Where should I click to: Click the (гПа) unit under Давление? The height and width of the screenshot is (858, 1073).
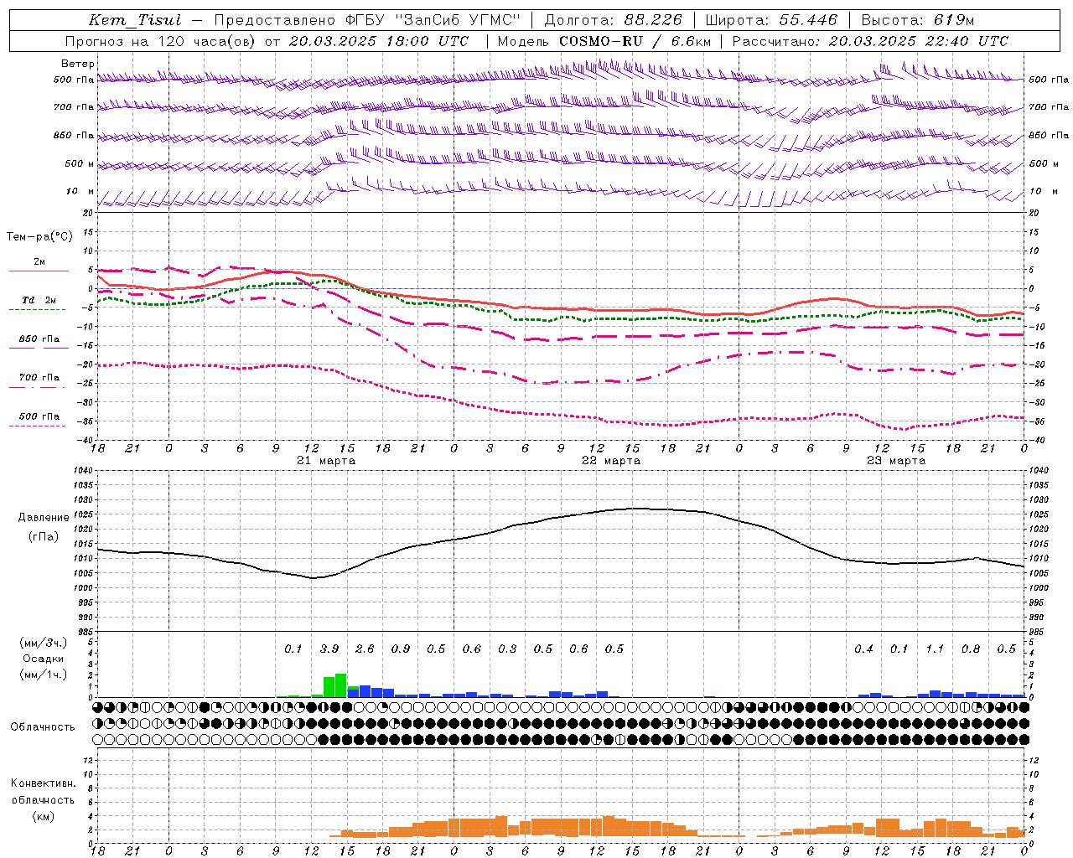(44, 537)
